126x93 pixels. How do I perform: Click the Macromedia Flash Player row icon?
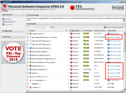tap(30, 37)
